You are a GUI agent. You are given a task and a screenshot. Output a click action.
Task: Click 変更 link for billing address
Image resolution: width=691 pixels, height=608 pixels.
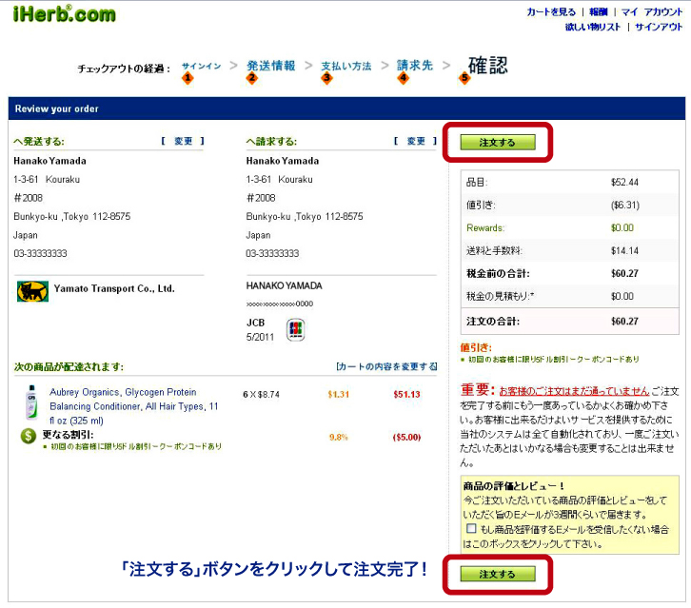click(x=416, y=141)
